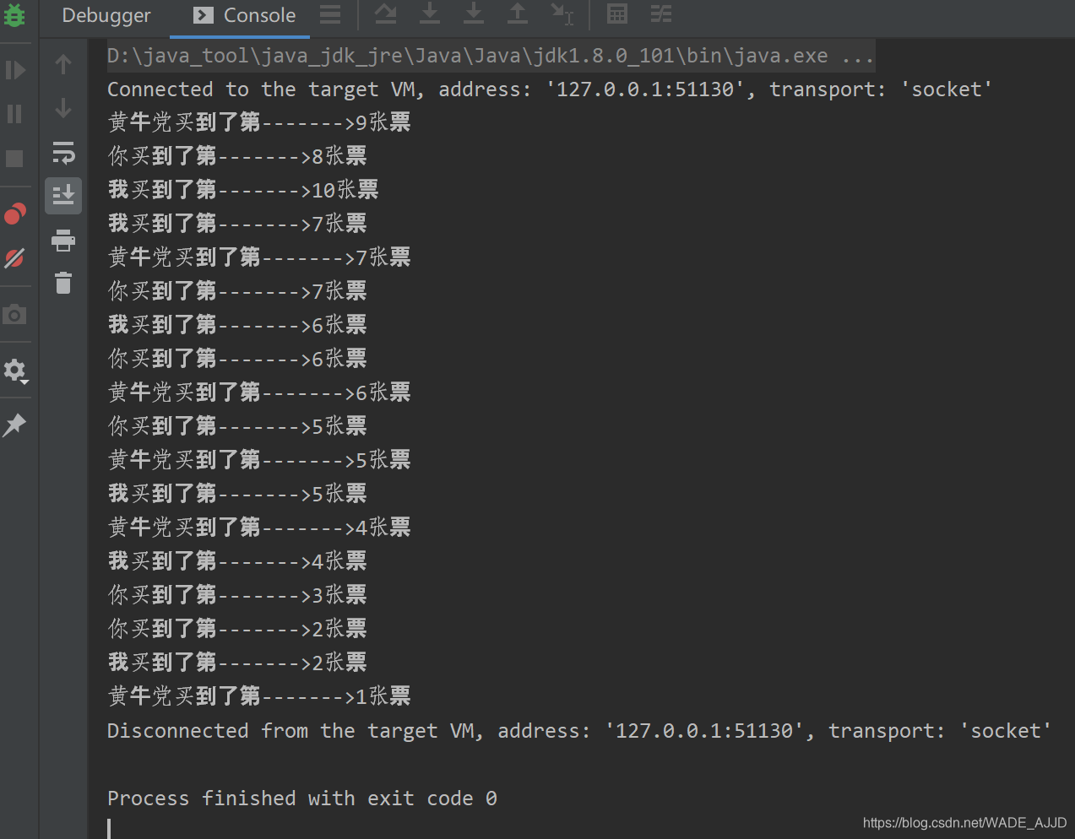This screenshot has height=839, width=1075.
Task: Click the Force Step Into icon
Action: point(474,14)
